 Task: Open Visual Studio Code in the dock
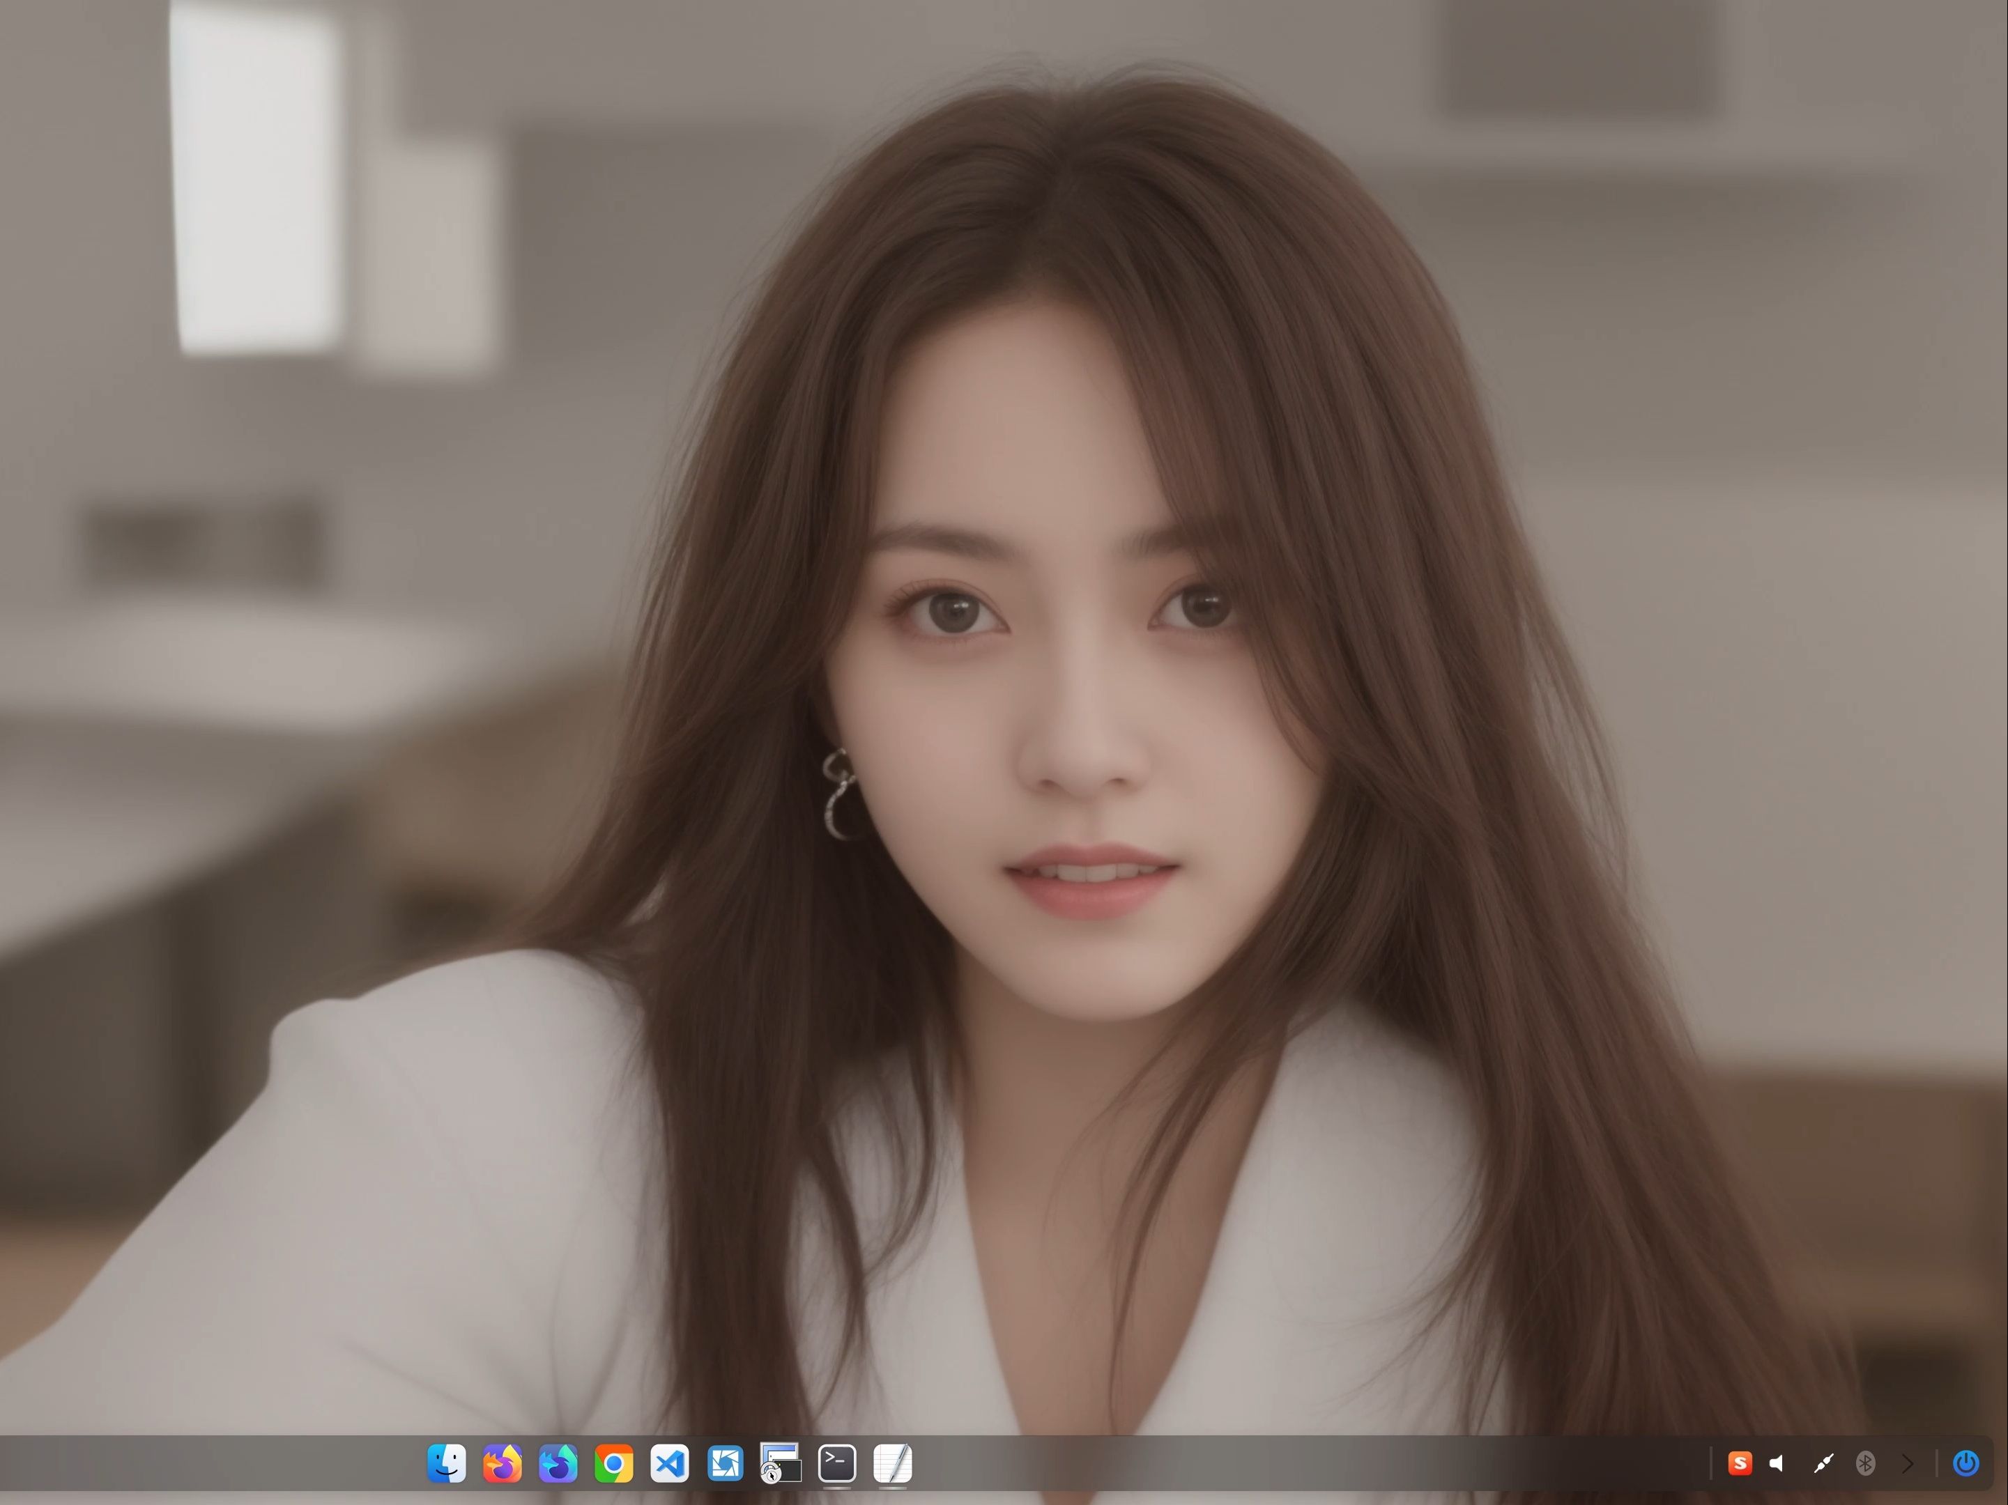pos(669,1463)
